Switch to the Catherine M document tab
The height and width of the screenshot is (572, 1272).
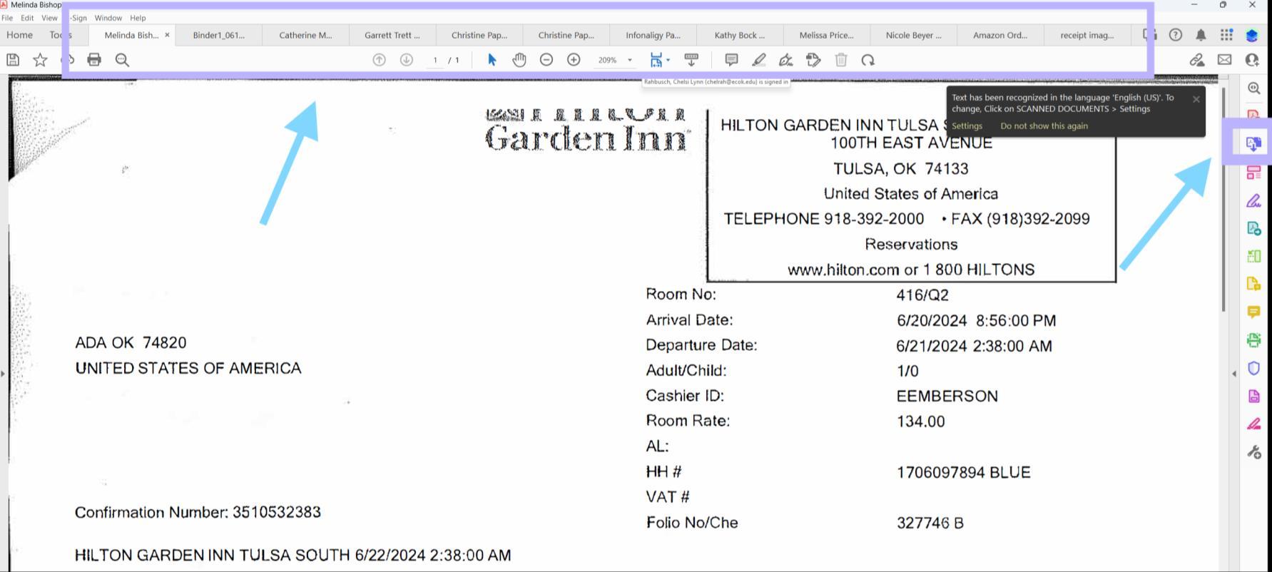(305, 35)
